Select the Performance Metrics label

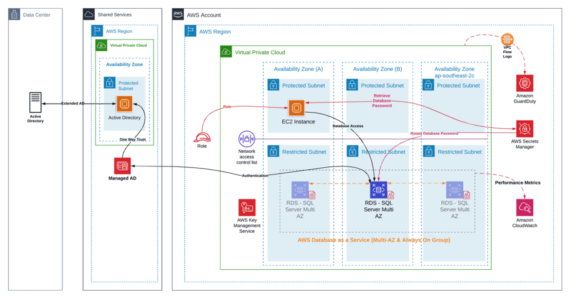click(518, 182)
